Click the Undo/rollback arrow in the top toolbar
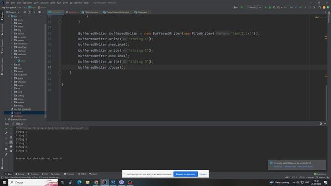The height and width of the screenshot is (186, 331). coord(314,7)
